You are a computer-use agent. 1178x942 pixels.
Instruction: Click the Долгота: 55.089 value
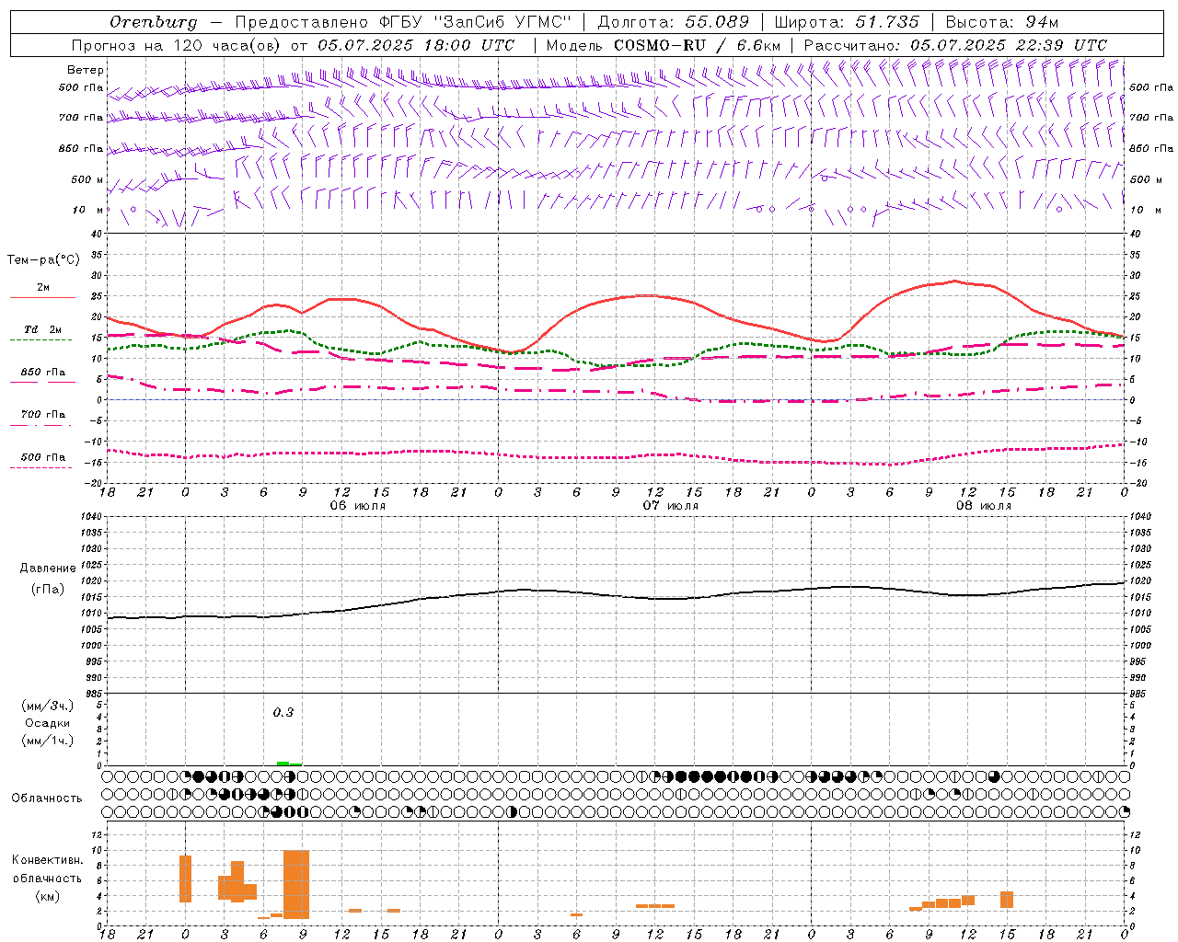click(674, 22)
